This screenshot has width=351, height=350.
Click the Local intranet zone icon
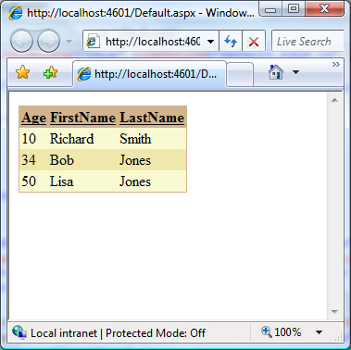19,332
